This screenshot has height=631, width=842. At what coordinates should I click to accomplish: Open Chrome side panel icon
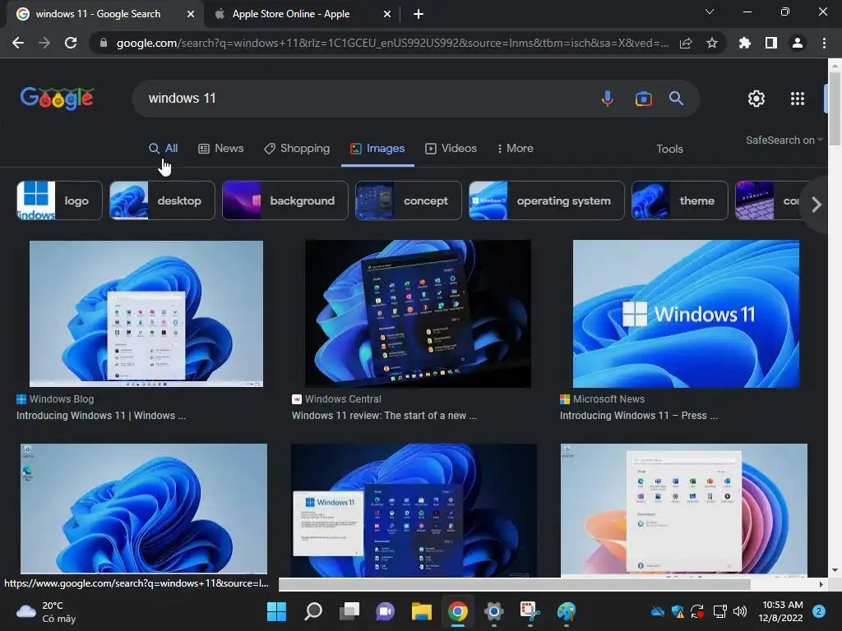[771, 43]
